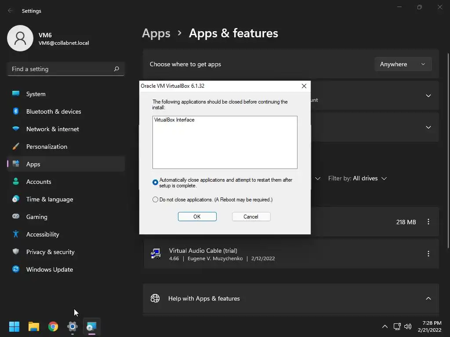Click Cancel in VirtualBox dialog
This screenshot has width=450, height=337.
(x=251, y=217)
